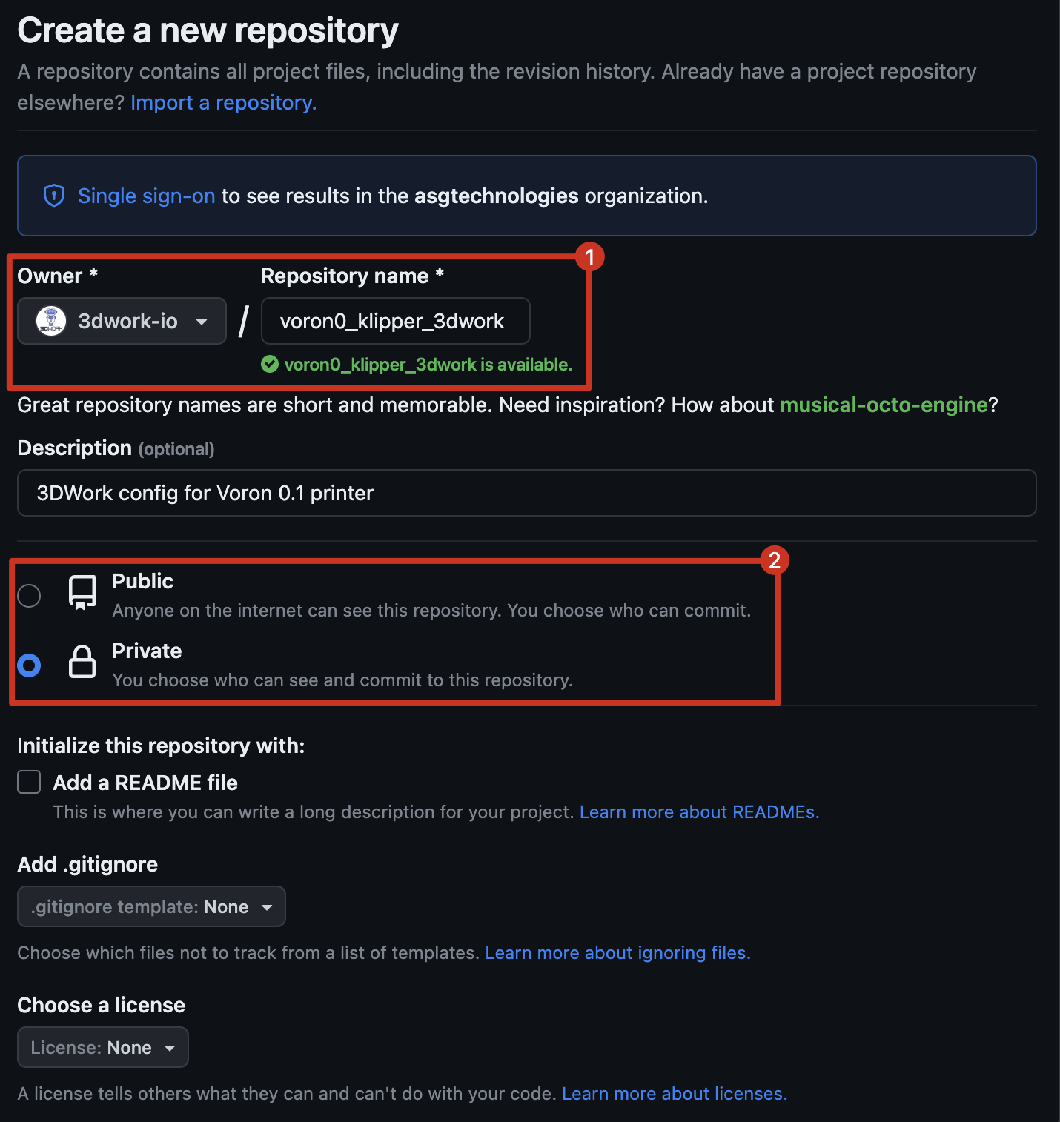Select the Private visibility radio button
The image size is (1060, 1122).
(30, 665)
